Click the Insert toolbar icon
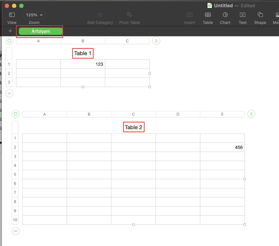This screenshot has height=246, width=279. [189, 15]
